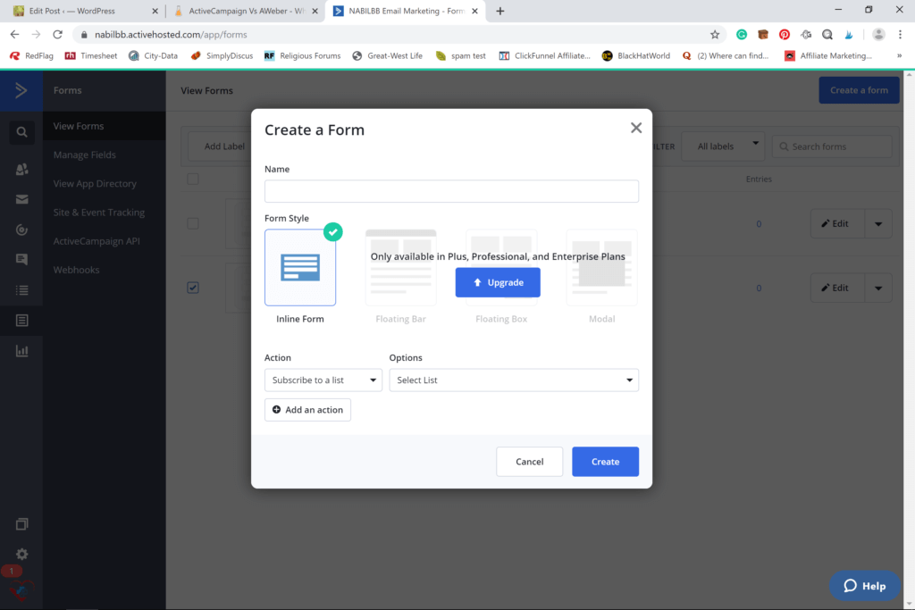915x610 pixels.
Task: Open the All labels filter dropdown
Action: tap(723, 146)
